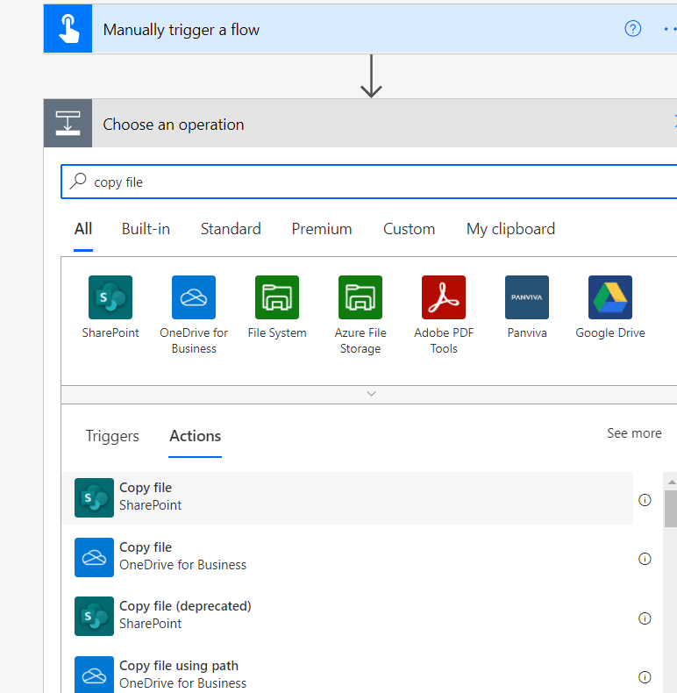Switch to the Premium tab

(x=322, y=229)
